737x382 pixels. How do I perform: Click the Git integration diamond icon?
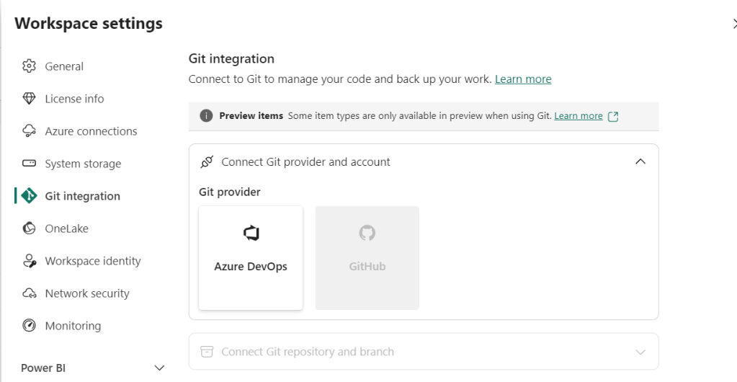coord(29,196)
